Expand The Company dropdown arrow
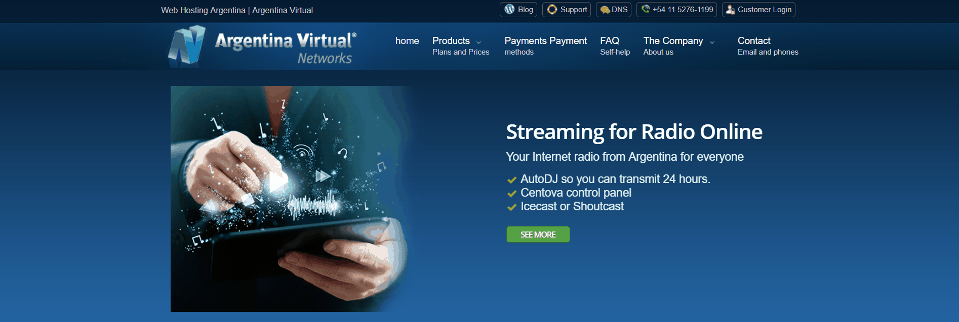 pos(712,42)
